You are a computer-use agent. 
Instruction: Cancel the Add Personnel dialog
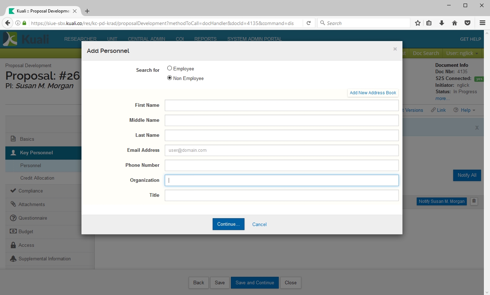pyautogui.click(x=259, y=224)
